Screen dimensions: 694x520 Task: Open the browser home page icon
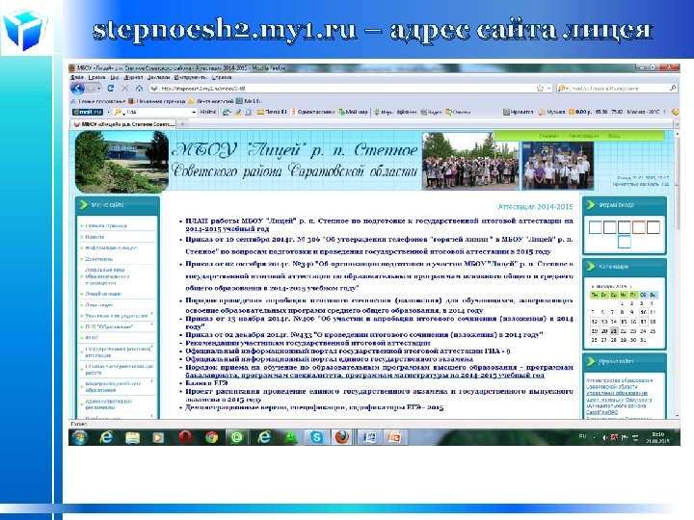[139, 89]
